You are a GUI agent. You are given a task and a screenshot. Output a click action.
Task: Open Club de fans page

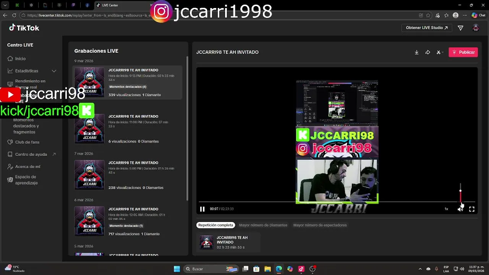(x=27, y=142)
